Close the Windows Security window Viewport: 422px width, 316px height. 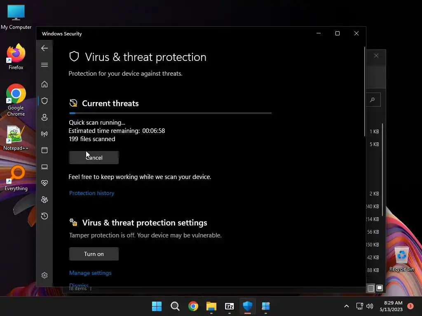pos(356,33)
